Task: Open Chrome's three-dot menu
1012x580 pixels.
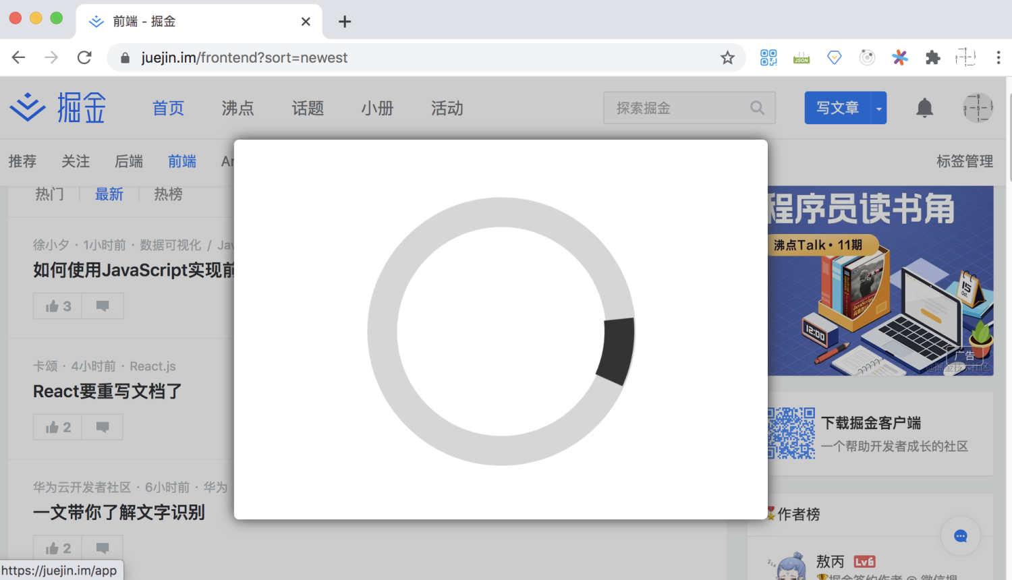Action: coord(1000,58)
